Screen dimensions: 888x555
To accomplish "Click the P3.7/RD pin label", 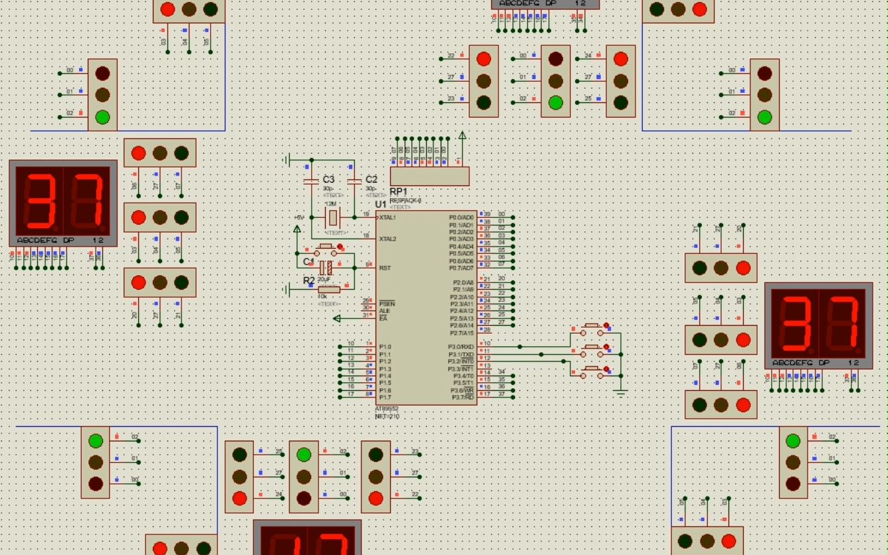I will pos(463,397).
